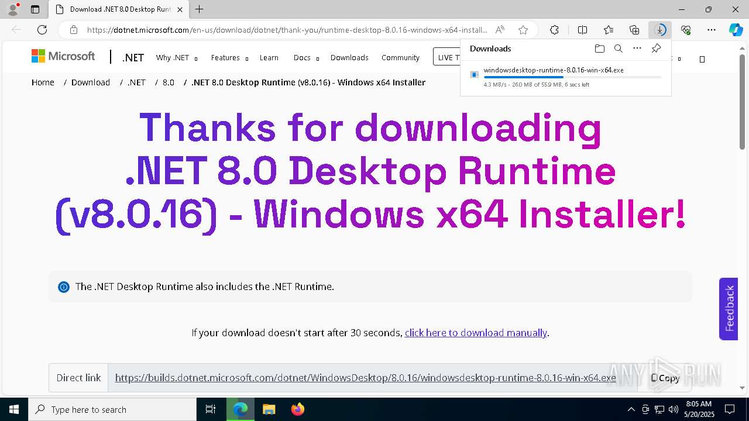Show hidden tray icons chevron
The image size is (749, 421).
631,409
